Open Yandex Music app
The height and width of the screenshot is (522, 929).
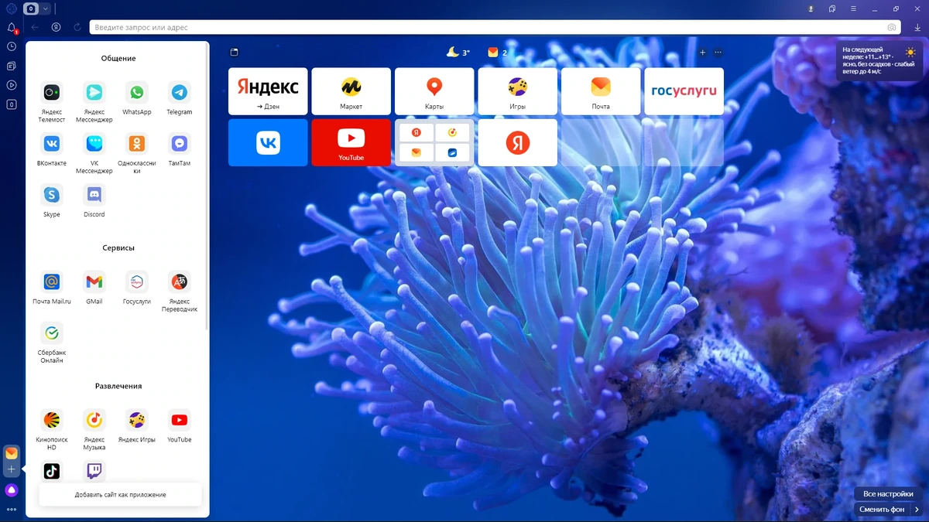click(94, 429)
